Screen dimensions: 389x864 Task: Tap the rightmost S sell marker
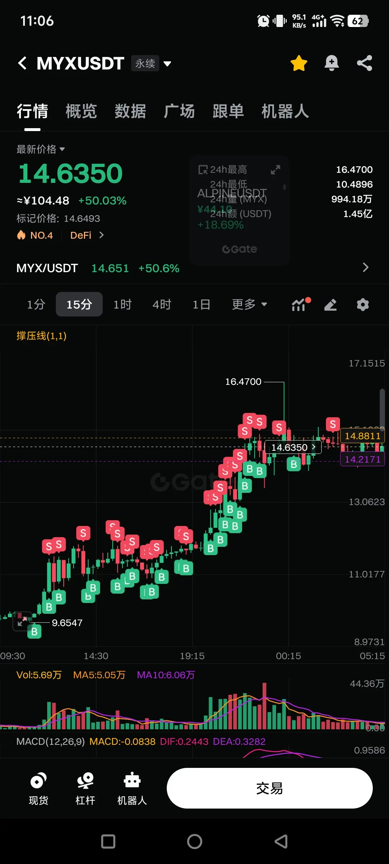333,424
